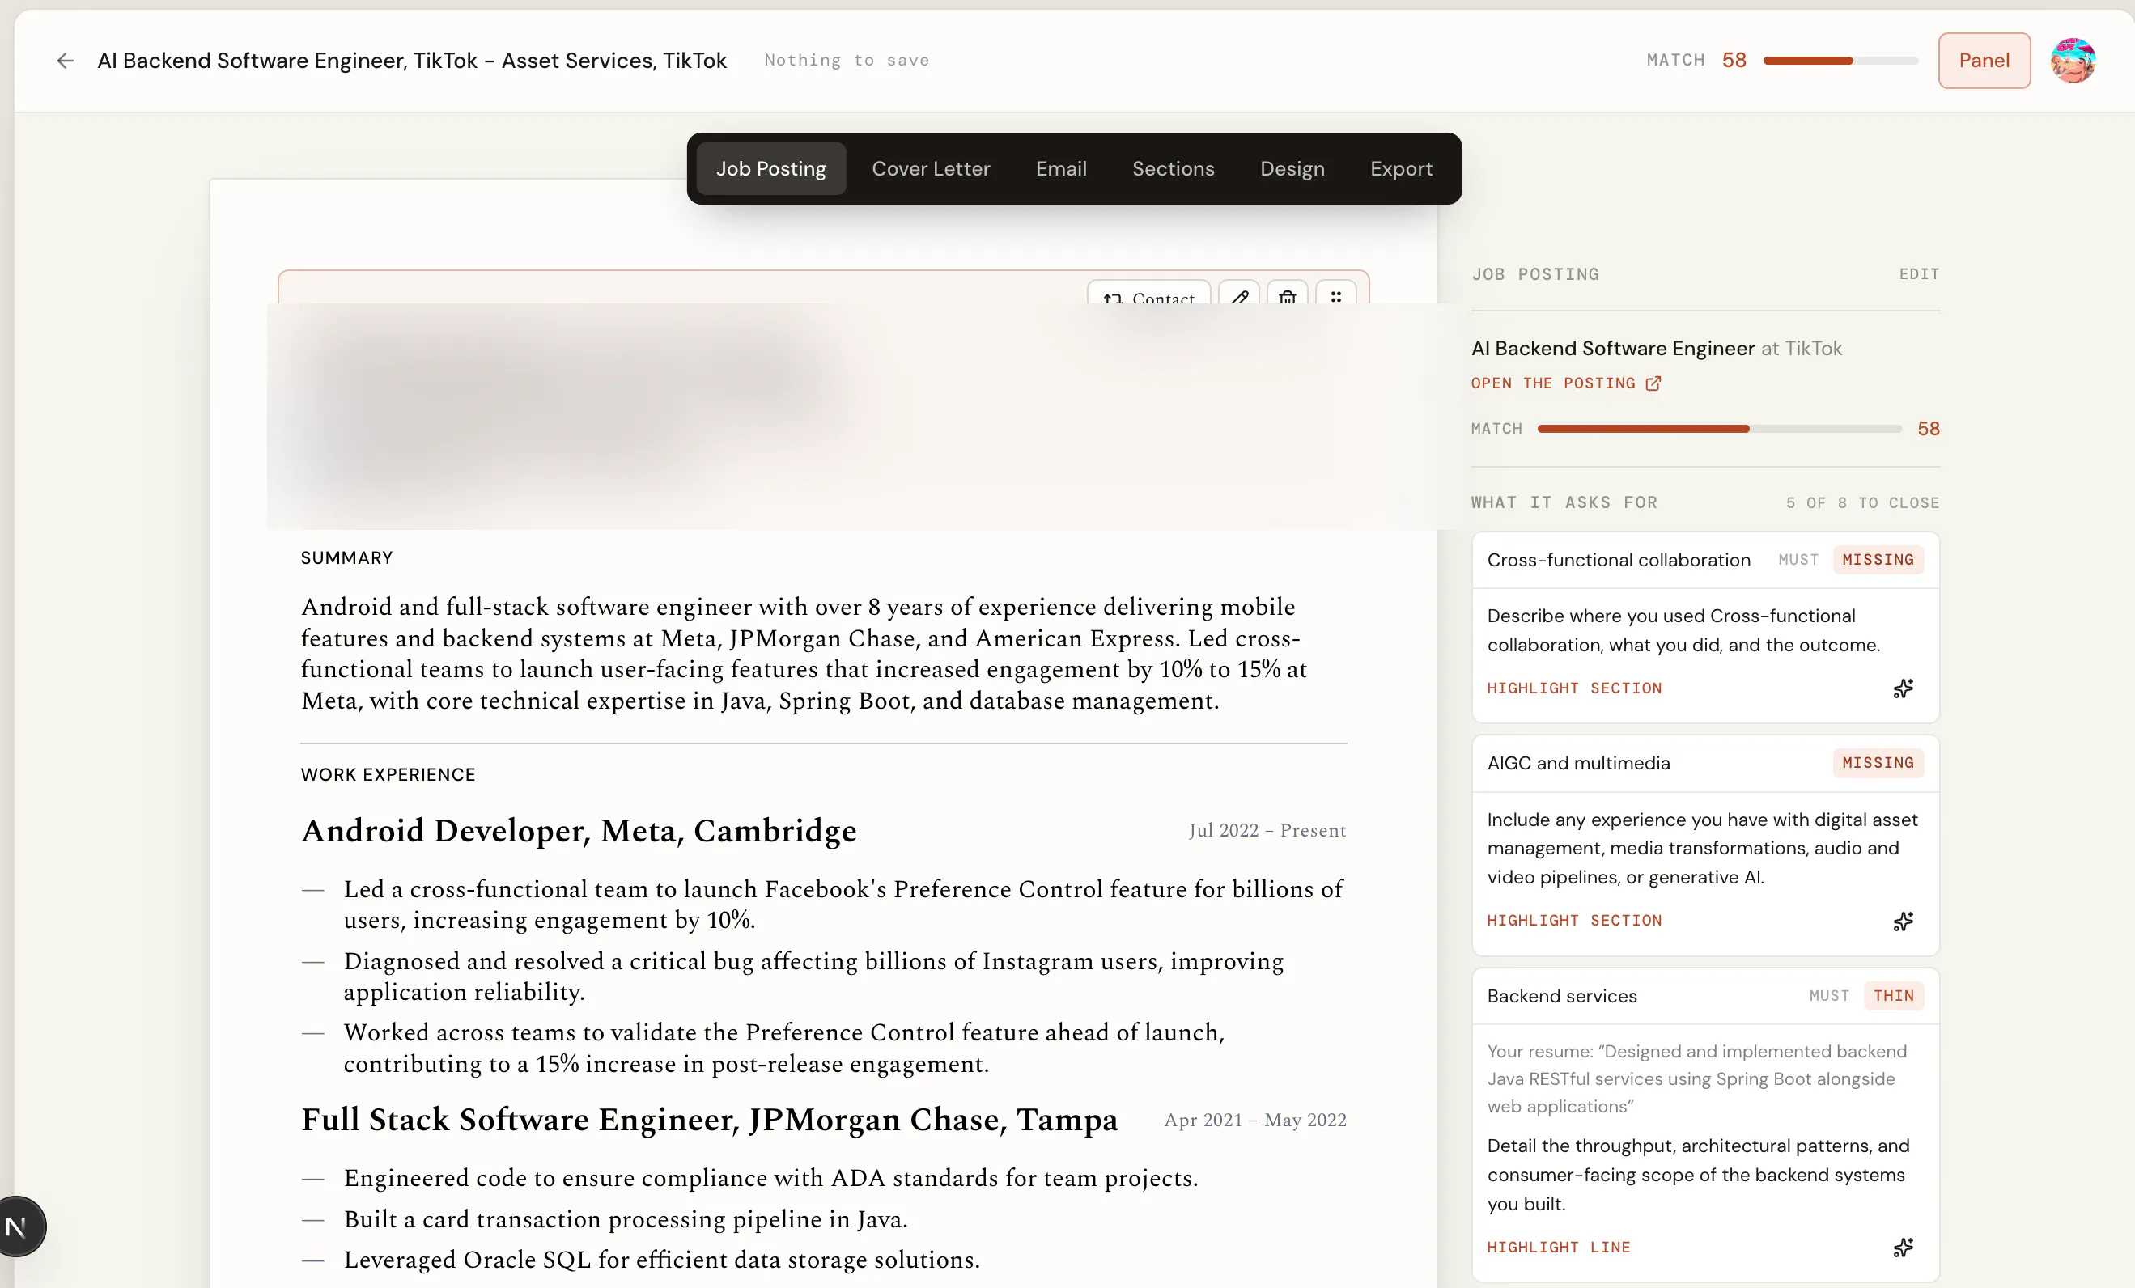Image resolution: width=2135 pixels, height=1288 pixels.
Task: Toggle the Panel button
Action: tap(1984, 61)
